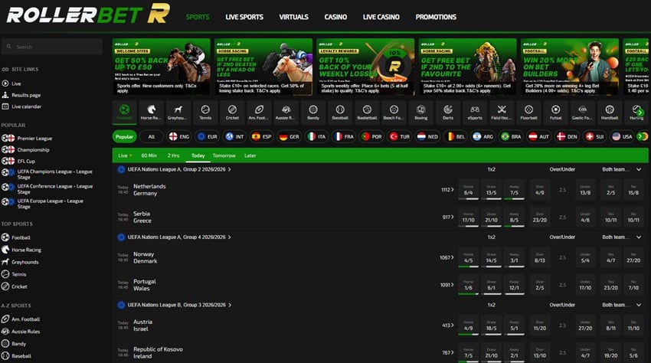Bet on Netherlands home odds 6/4
Image resolution: width=651 pixels, height=363 pixels.
point(468,190)
